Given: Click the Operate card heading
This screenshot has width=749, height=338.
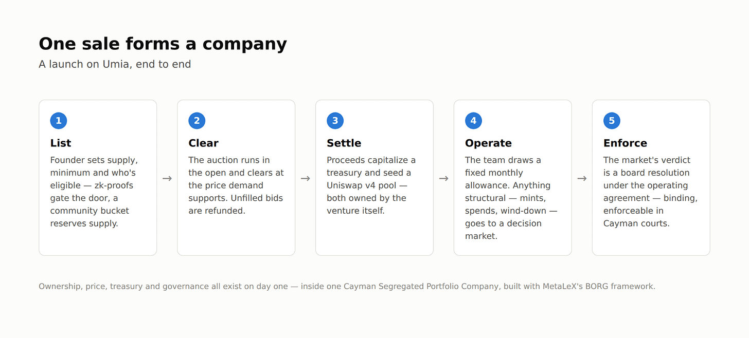Looking at the screenshot, I should point(489,143).
